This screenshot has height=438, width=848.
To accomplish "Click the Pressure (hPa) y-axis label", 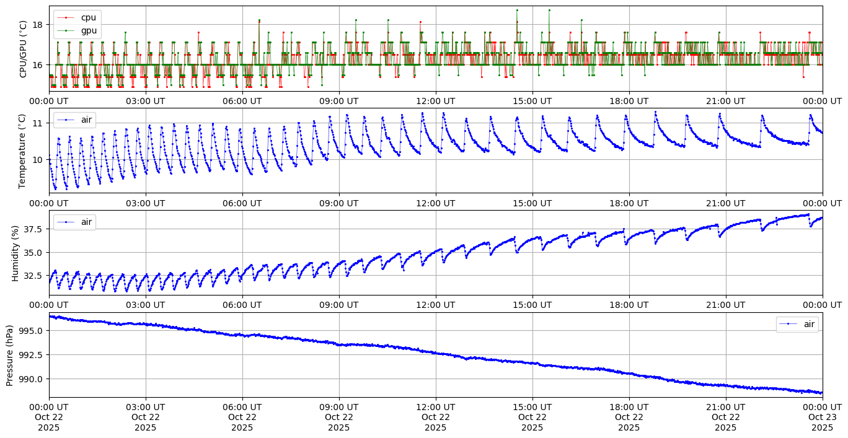I will pos(10,355).
